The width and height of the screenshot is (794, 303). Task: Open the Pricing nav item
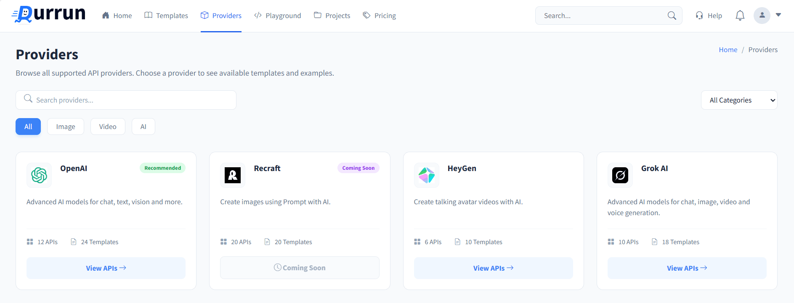[380, 16]
